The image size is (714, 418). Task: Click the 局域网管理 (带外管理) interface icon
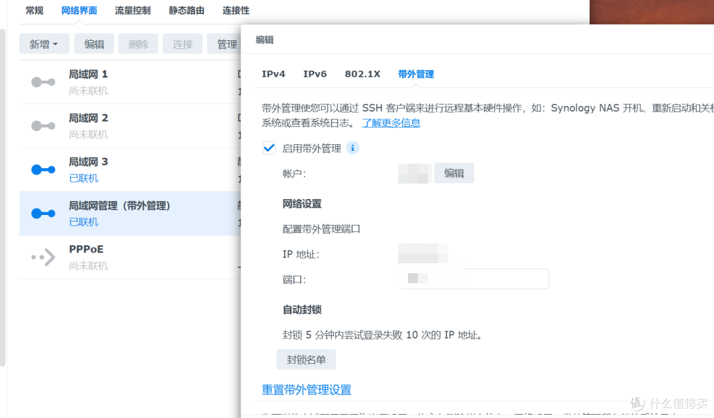click(42, 214)
